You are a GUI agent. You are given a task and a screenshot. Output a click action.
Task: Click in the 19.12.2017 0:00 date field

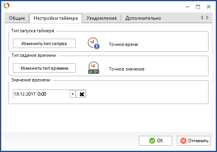tap(41, 94)
